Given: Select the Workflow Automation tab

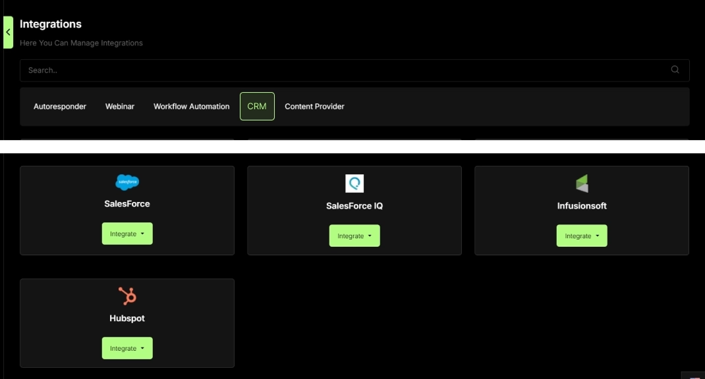Looking at the screenshot, I should pos(192,107).
